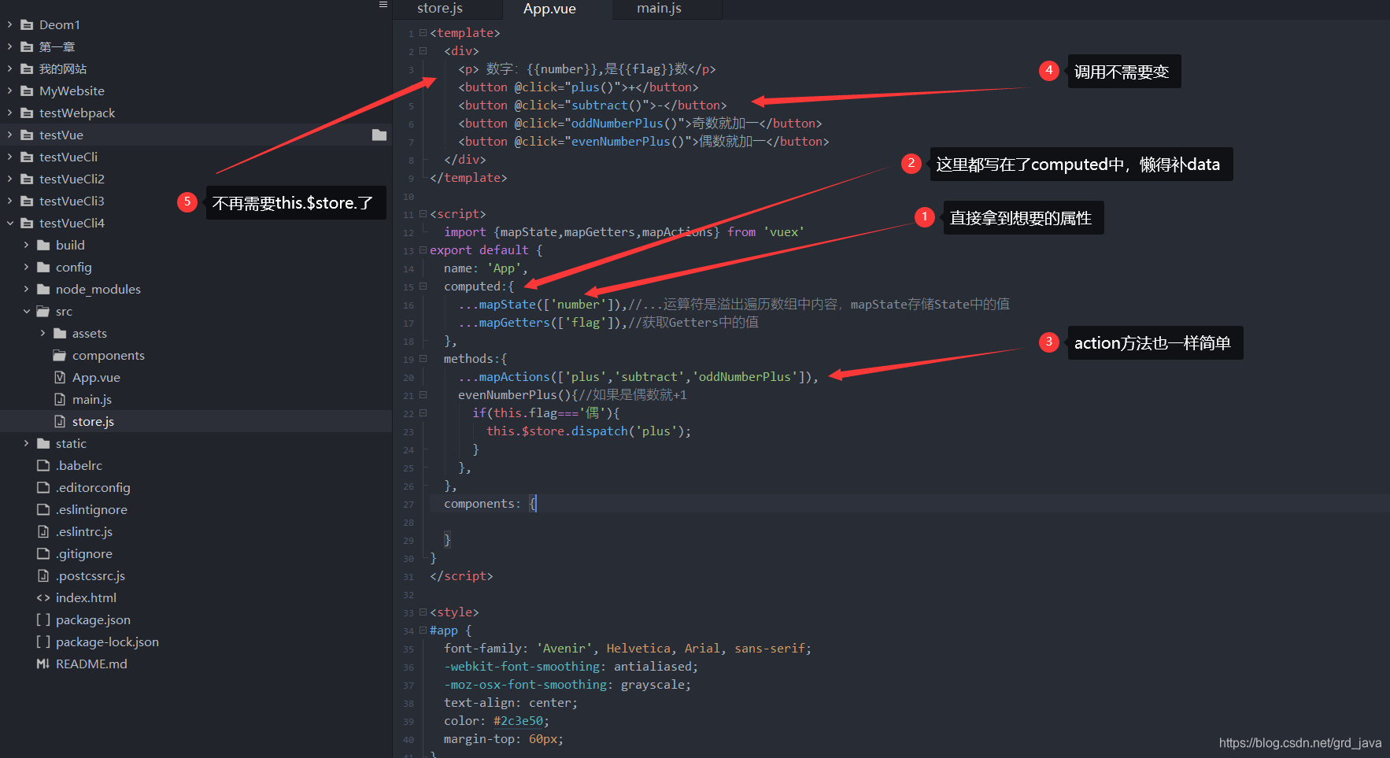Click the .eslintrc.js file icon
The image size is (1390, 758).
tap(43, 532)
